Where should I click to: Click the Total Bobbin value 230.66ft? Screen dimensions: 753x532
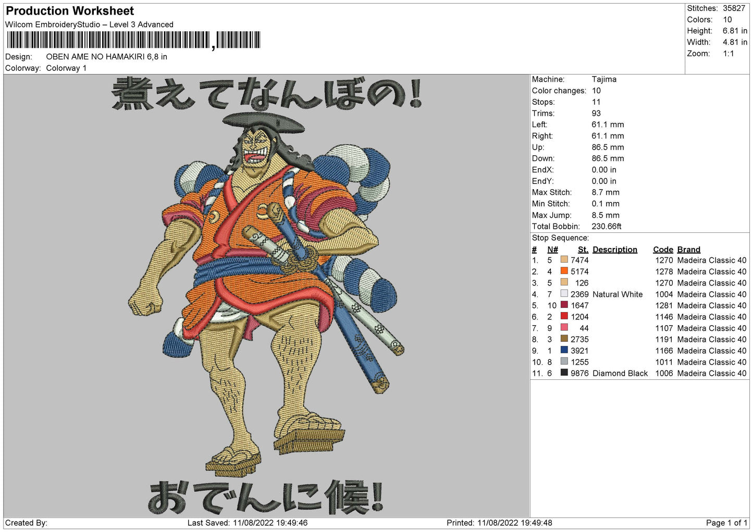(x=607, y=227)
